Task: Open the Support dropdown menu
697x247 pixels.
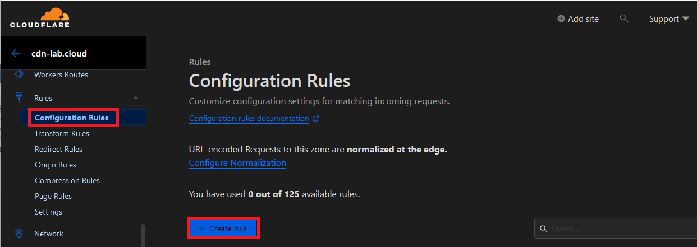Action: coord(669,18)
